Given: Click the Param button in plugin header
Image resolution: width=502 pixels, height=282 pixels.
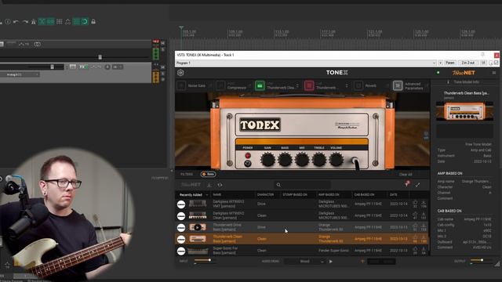Looking at the screenshot, I should click(449, 63).
